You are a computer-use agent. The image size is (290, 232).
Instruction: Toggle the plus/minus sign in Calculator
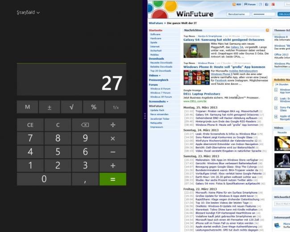click(x=50, y=107)
